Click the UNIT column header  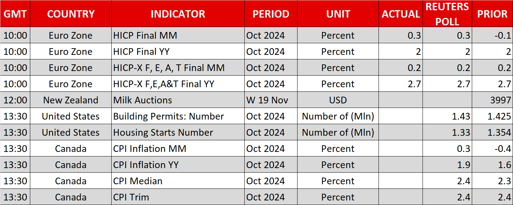pos(338,14)
